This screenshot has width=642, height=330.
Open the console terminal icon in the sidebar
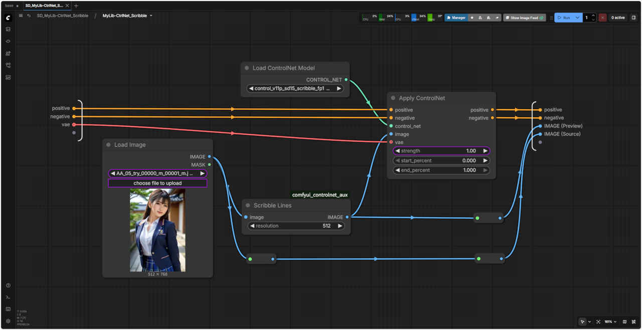point(8,297)
